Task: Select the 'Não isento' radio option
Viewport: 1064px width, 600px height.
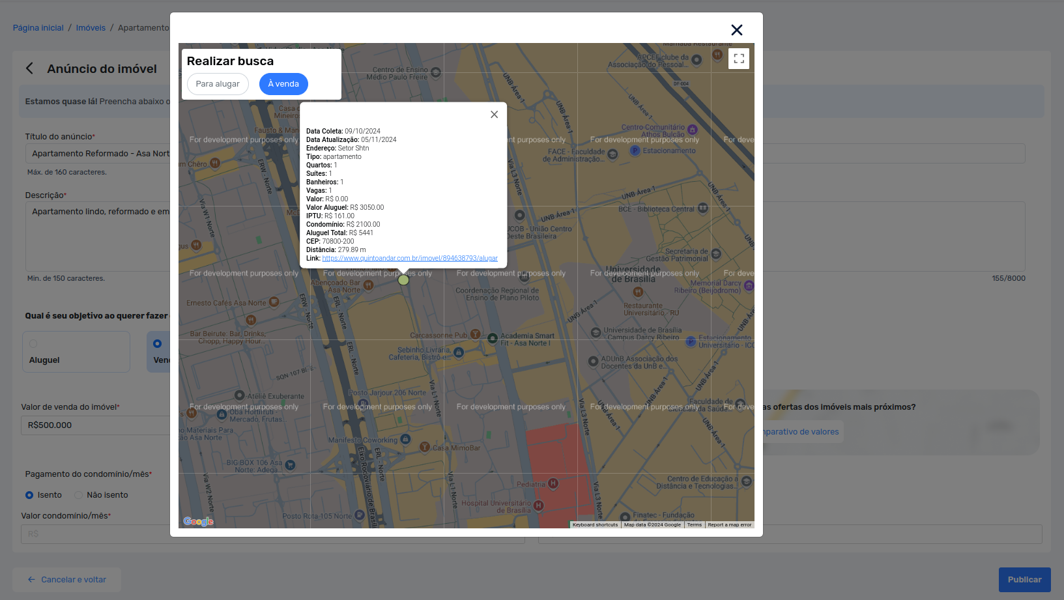Action: coord(78,495)
